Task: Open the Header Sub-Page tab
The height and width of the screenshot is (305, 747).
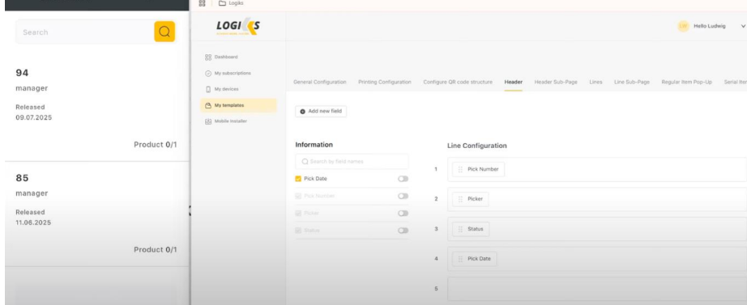Action: [556, 83]
